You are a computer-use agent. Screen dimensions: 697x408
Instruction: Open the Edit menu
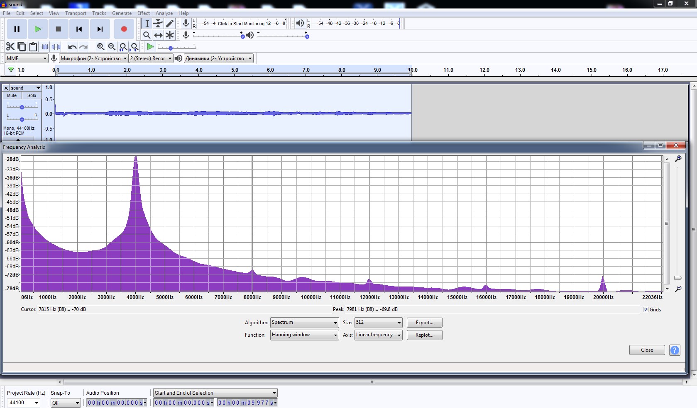[20, 13]
